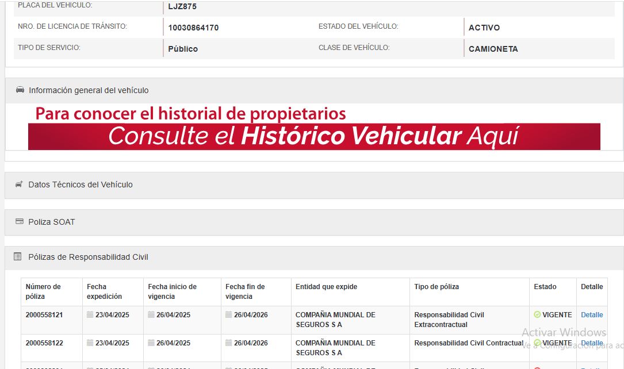Image resolution: width=624 pixels, height=369 pixels.
Task: Click the Estado column header
Action: [545, 287]
